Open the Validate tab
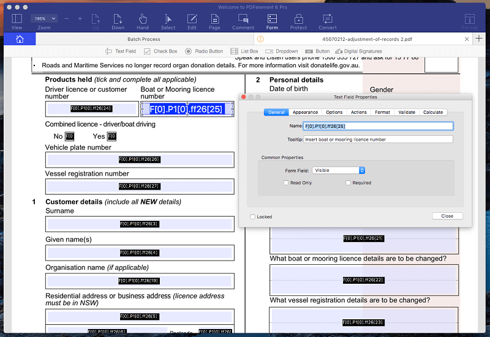 click(407, 113)
